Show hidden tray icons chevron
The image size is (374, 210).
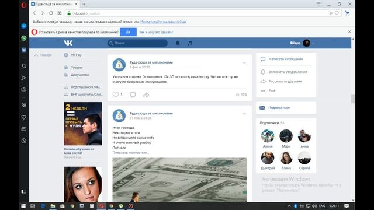click(x=289, y=206)
